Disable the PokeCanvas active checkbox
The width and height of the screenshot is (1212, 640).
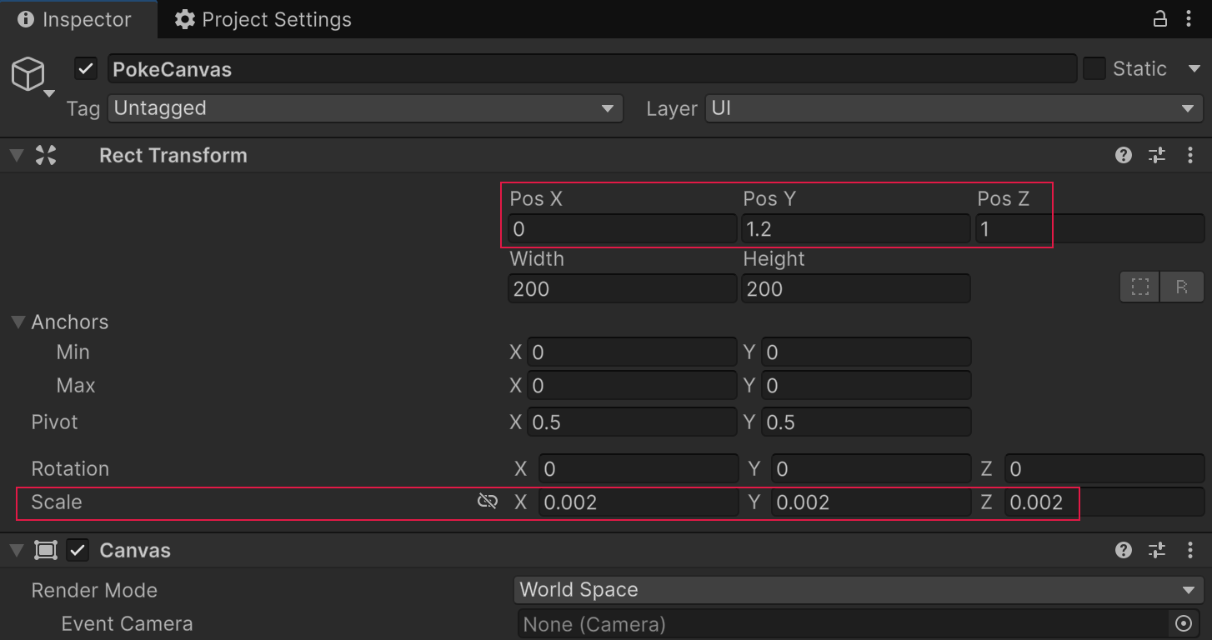(x=86, y=68)
